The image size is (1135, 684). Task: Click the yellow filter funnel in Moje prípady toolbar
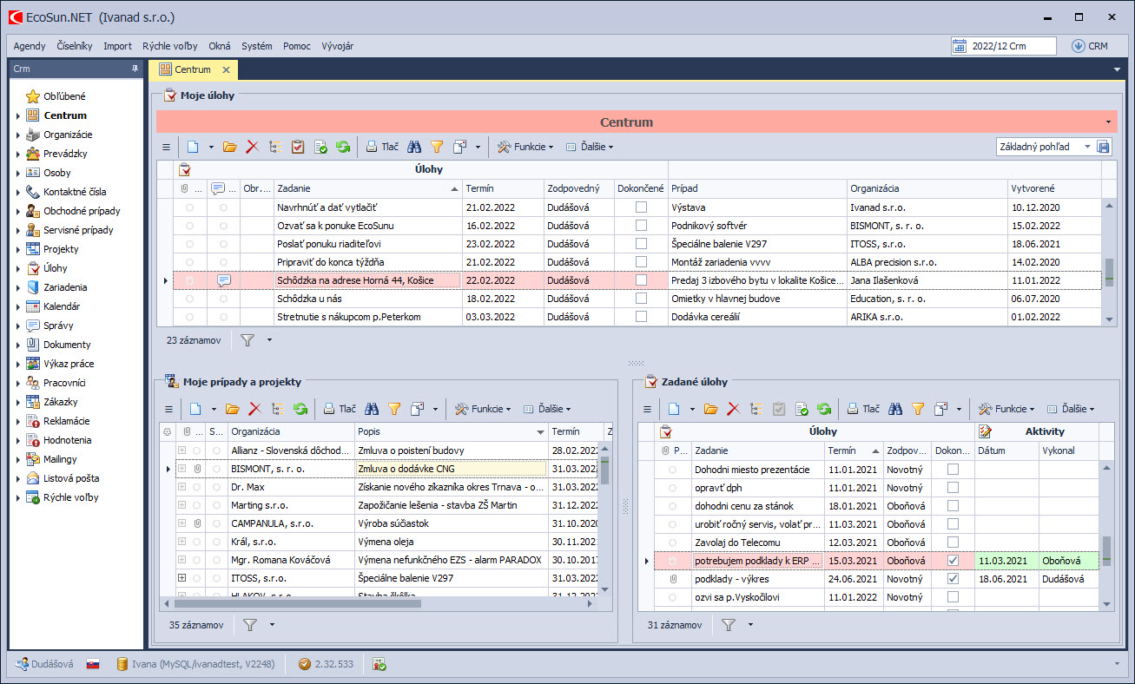(x=394, y=409)
